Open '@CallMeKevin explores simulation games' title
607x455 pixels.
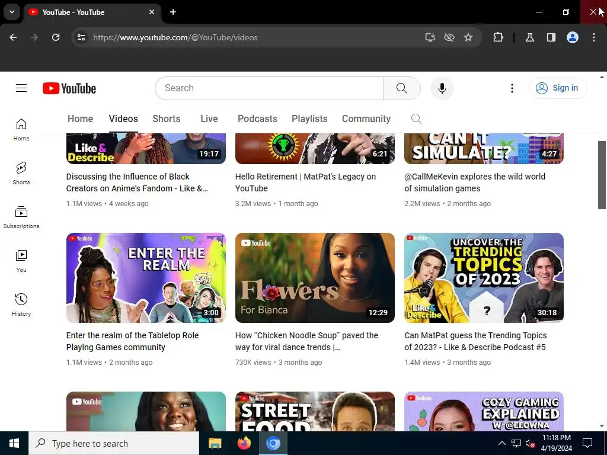click(x=475, y=182)
